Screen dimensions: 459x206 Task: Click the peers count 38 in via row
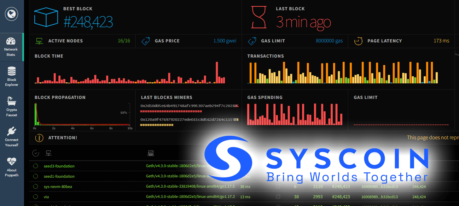pyautogui.click(x=296, y=197)
